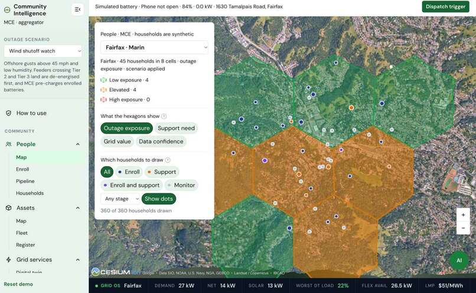
Task: Zoom out the map with minus button
Action: click(x=463, y=228)
